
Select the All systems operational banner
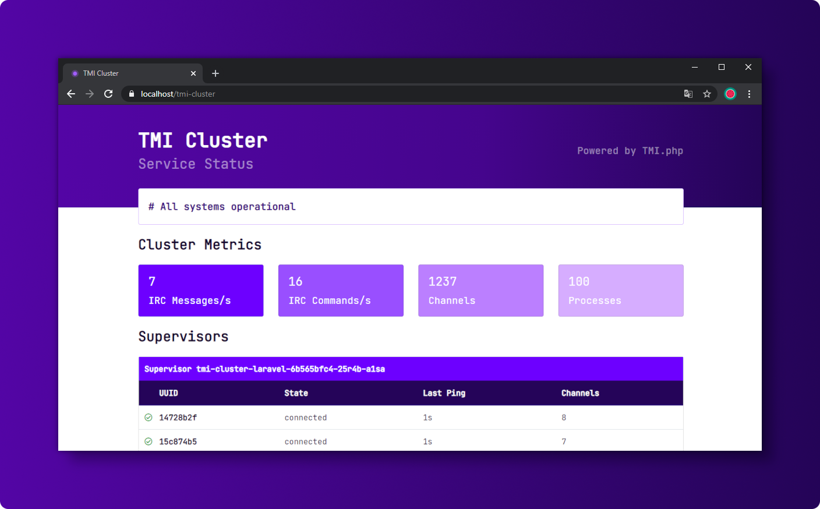tap(411, 206)
